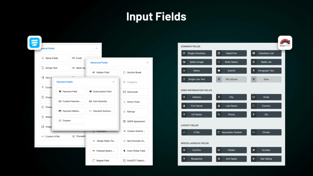This screenshot has height=176, width=313.
Task: Add the Select dropdown field
Action: click(x=197, y=71)
